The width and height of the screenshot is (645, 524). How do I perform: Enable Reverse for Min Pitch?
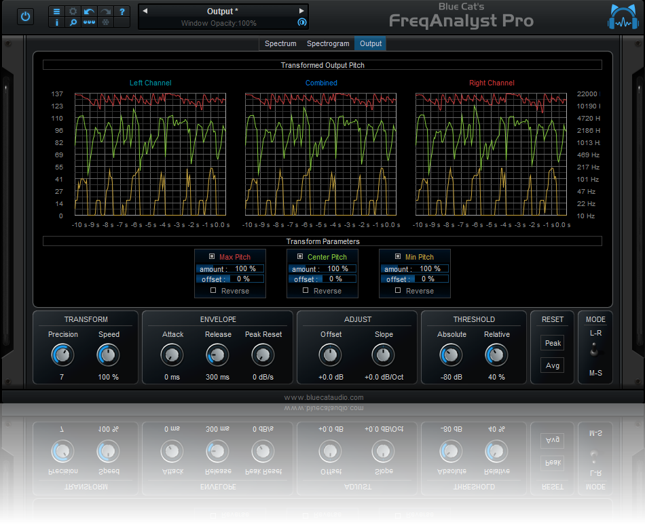tap(398, 290)
